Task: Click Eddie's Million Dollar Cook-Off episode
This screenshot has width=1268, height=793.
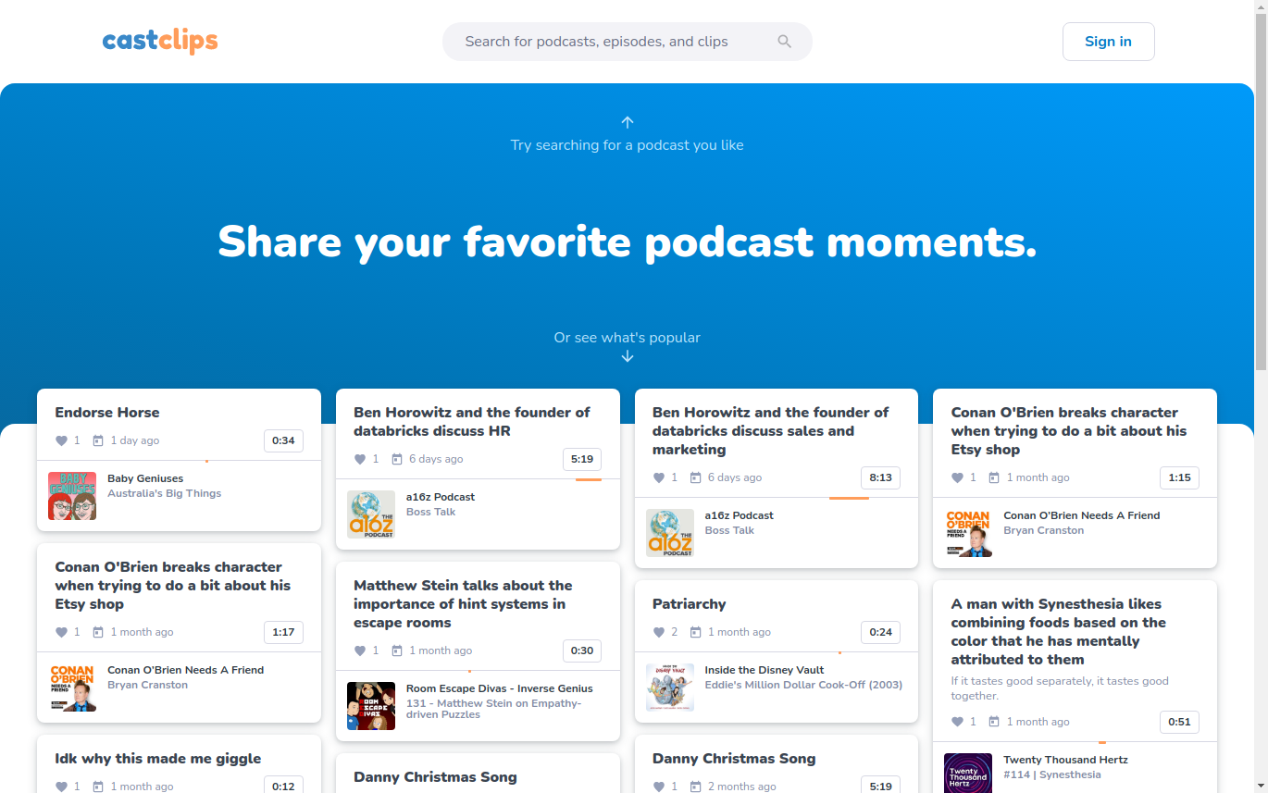Action: pyautogui.click(x=803, y=685)
